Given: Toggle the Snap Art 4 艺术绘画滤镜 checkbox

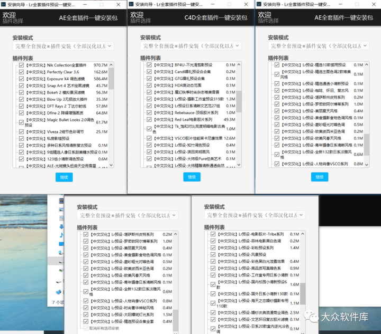Looking at the screenshot, I should click(x=21, y=85).
